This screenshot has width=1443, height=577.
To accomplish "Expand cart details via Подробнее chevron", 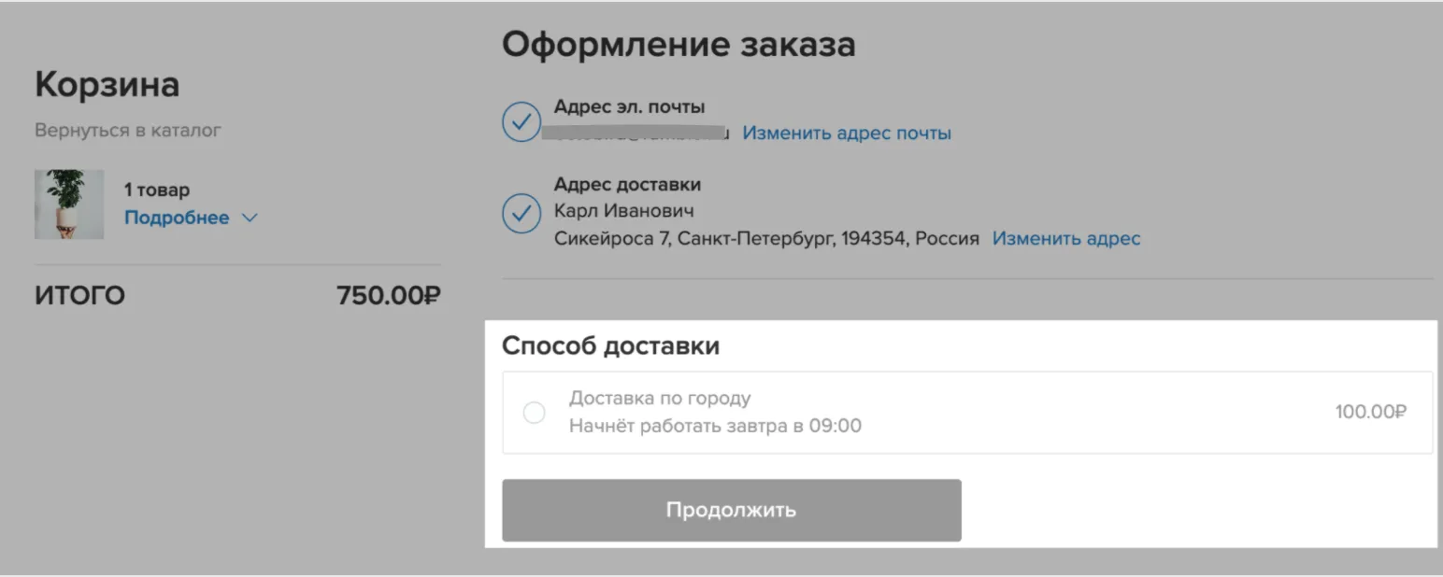I will click(250, 218).
